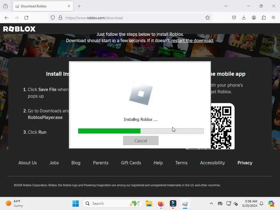Click the display/network tray icon
This screenshot has width=280, height=210.
[x=229, y=203]
